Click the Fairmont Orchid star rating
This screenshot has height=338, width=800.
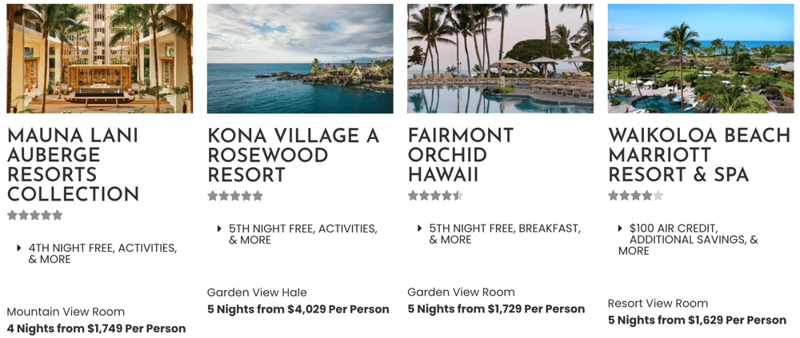pos(436,196)
